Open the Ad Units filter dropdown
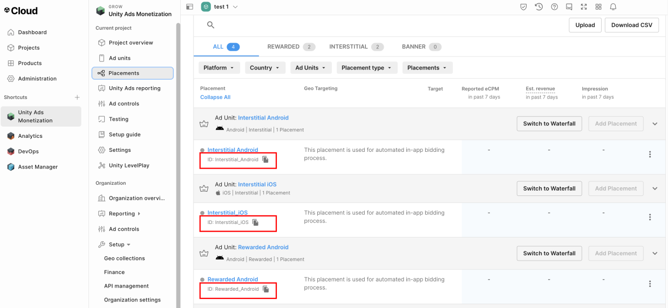The width and height of the screenshot is (668, 308). 311,68
